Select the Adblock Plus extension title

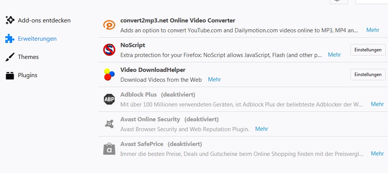pyautogui.click(x=139, y=94)
